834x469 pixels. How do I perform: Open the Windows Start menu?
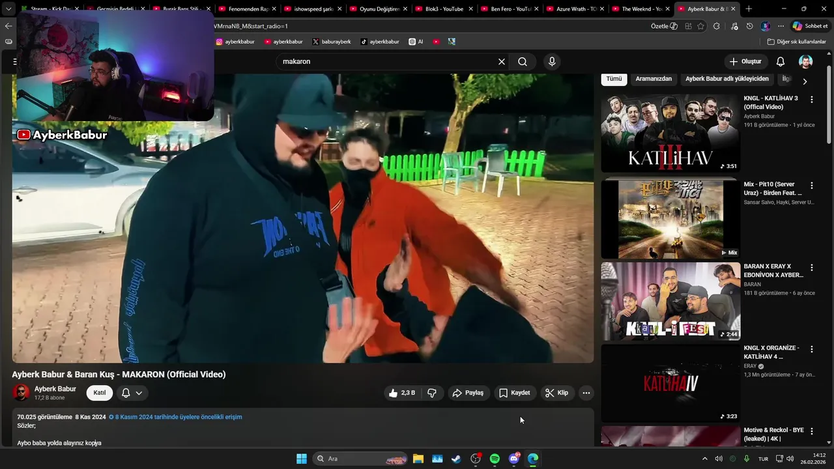coord(302,459)
